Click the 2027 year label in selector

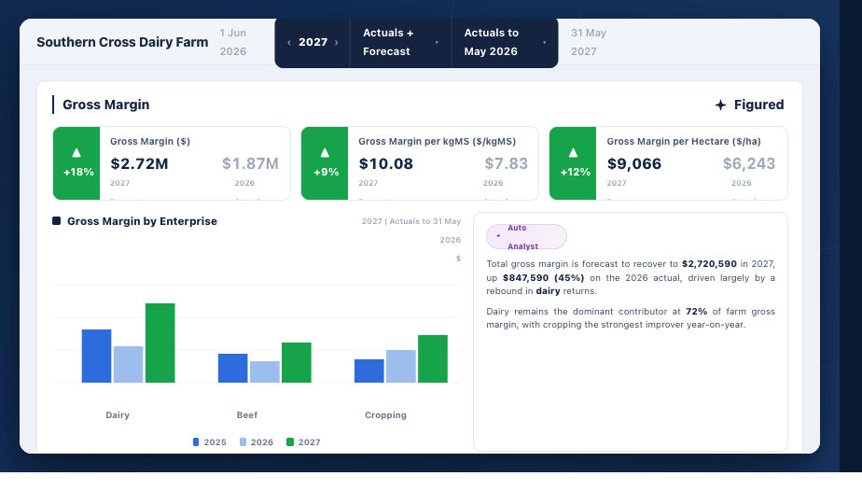[313, 42]
